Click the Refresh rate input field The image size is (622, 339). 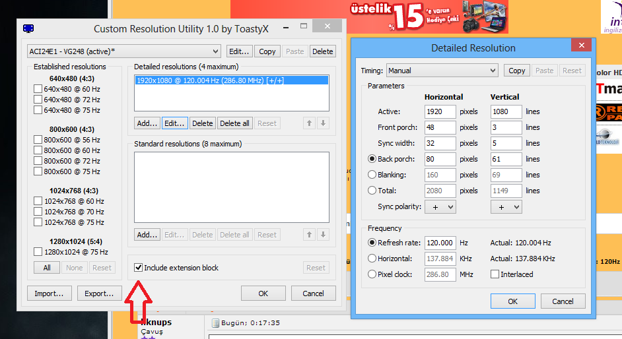440,243
